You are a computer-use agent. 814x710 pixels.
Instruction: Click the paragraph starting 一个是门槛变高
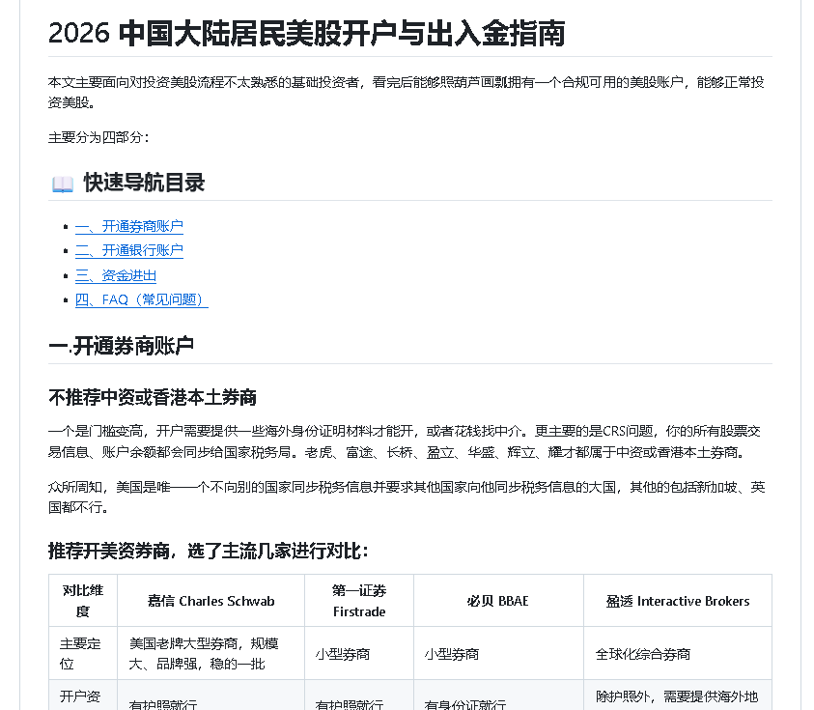tap(405, 441)
